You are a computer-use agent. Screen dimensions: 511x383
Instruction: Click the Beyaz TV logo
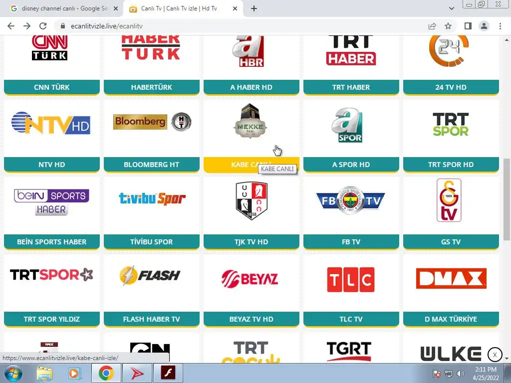point(250,279)
